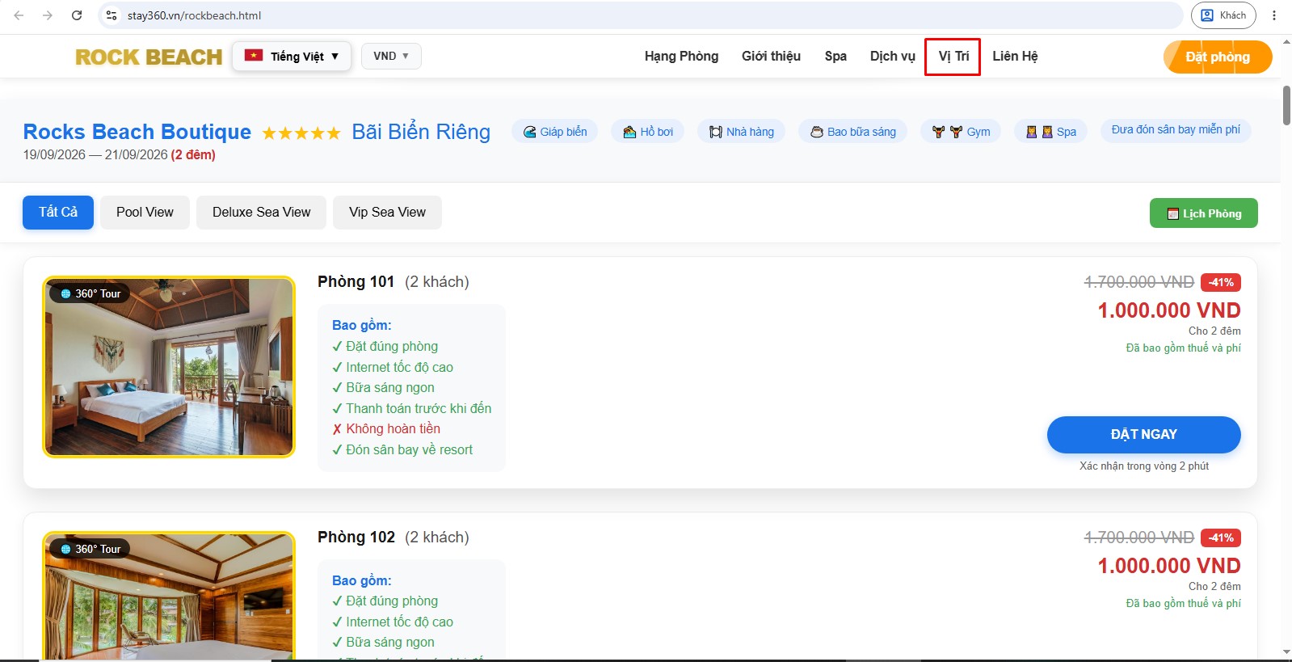
Task: Click the Hồ bơi amenity tag
Action: [647, 132]
